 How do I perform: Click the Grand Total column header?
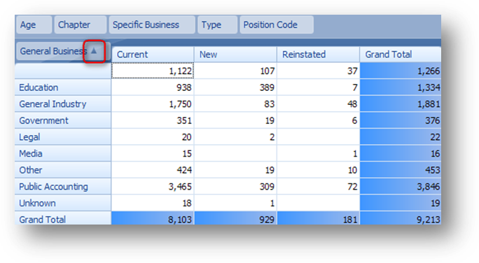[x=401, y=55]
